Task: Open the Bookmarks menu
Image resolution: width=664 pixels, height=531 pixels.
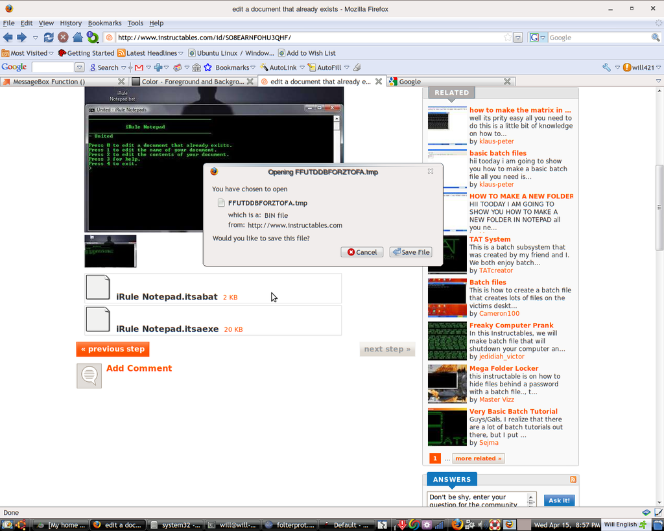Action: pos(104,23)
